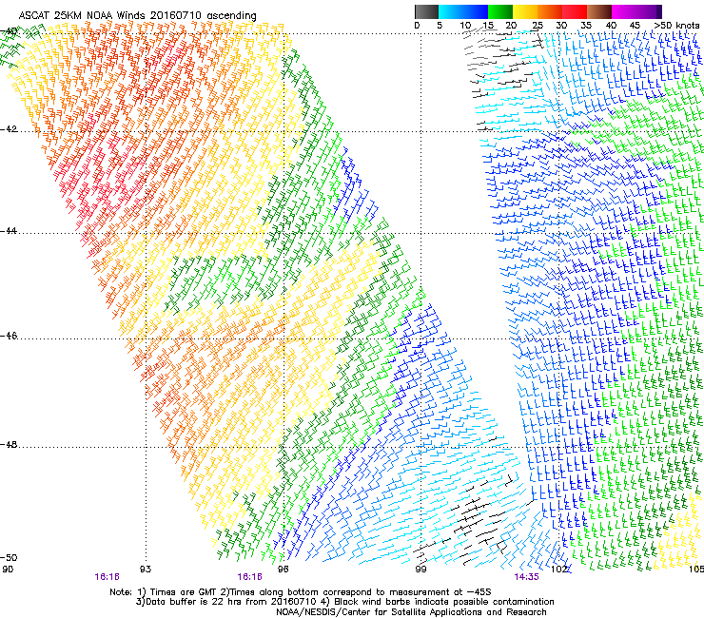Click the '45' legend scale label

tap(635, 25)
